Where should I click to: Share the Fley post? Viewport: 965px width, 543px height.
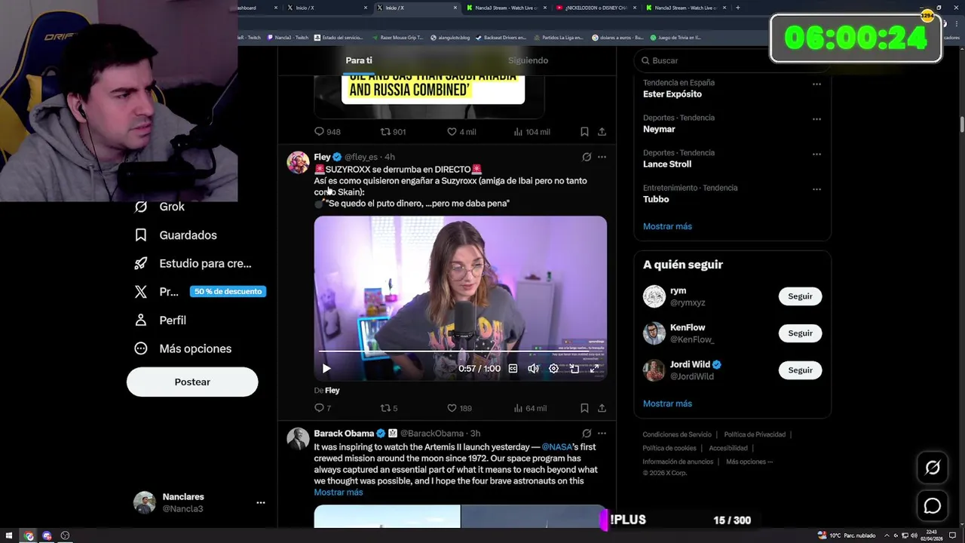tap(602, 408)
